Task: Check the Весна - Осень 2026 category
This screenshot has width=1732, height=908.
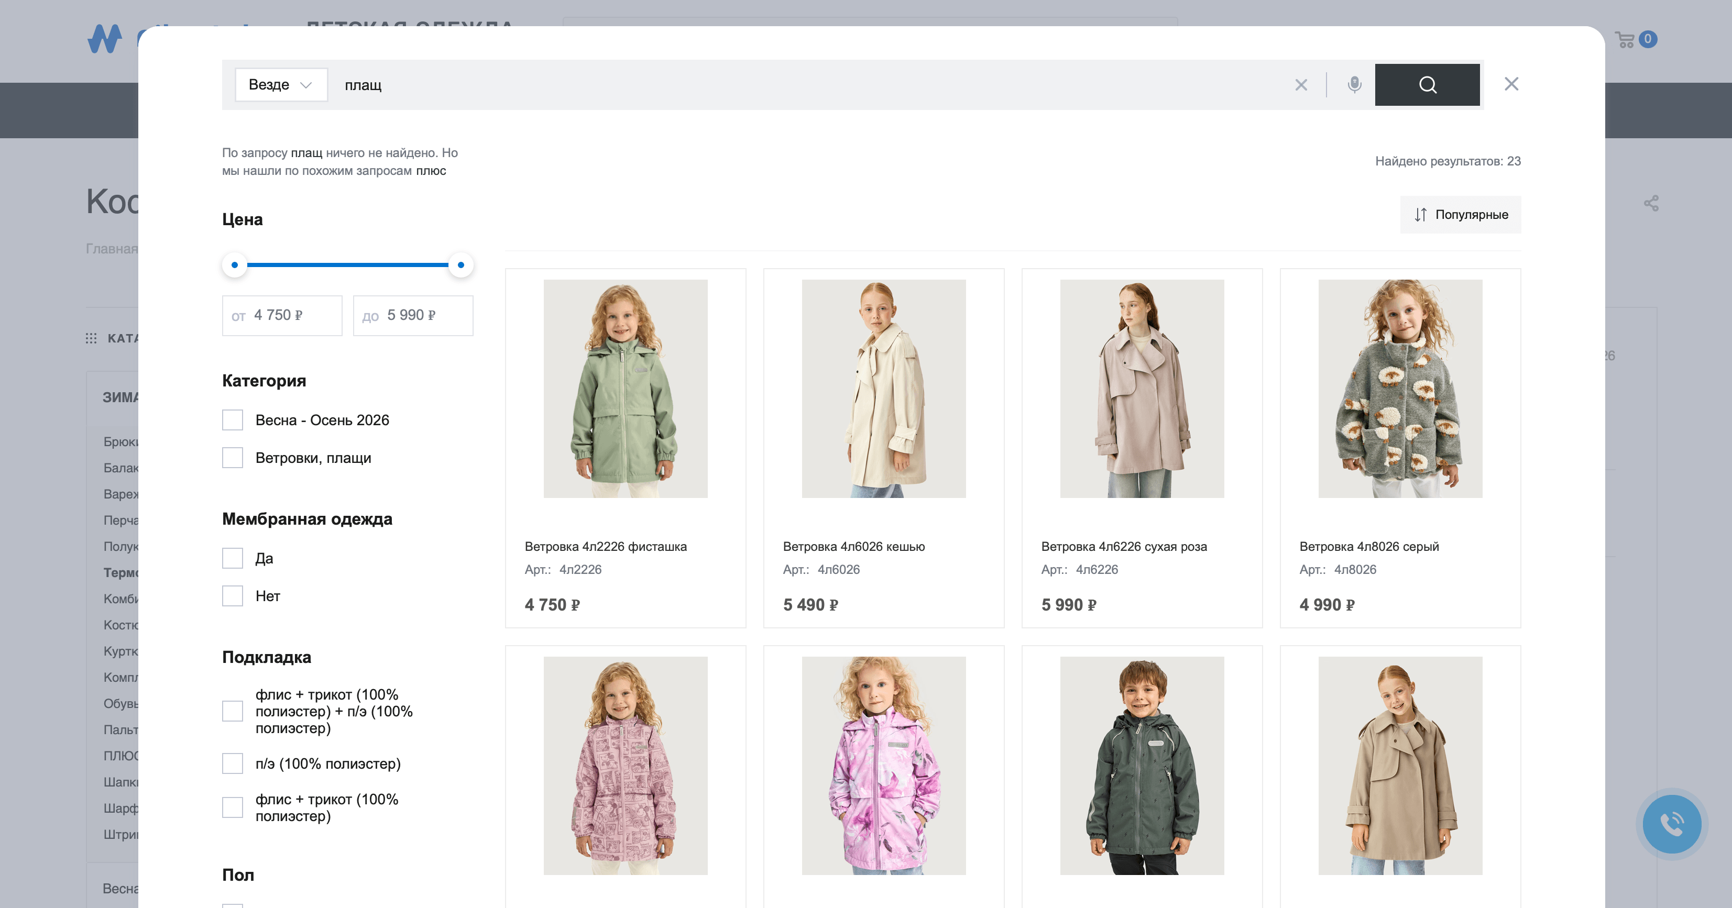Action: 233,420
